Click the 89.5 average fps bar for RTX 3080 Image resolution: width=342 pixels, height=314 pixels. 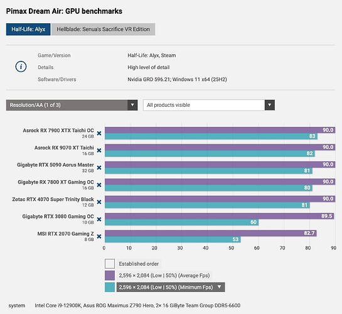point(220,216)
